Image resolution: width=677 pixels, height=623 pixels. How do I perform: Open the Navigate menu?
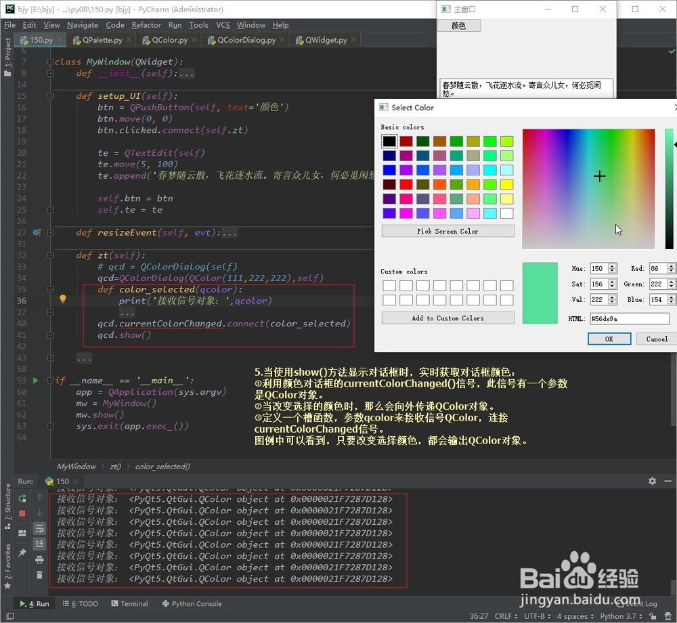(x=83, y=25)
